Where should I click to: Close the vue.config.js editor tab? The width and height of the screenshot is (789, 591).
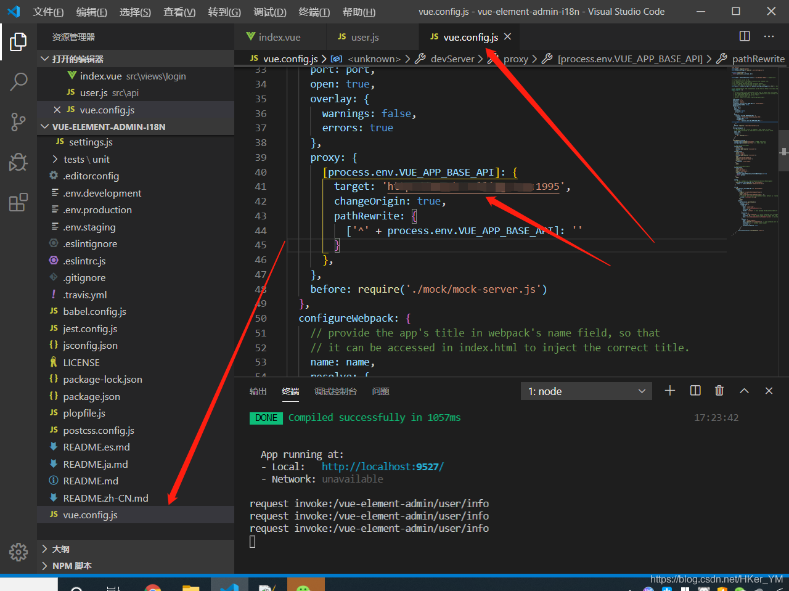pos(507,37)
